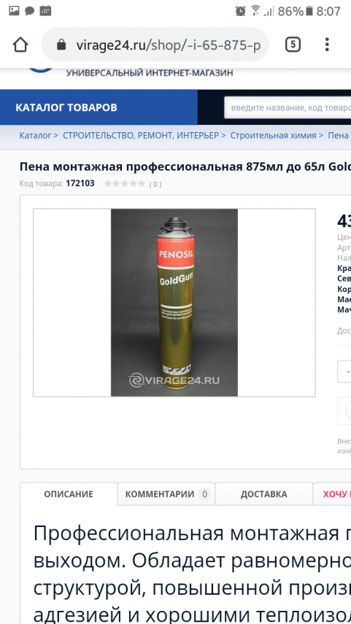Tap the chat message notification icon
Viewport: 351px width, 624px height.
29,11
